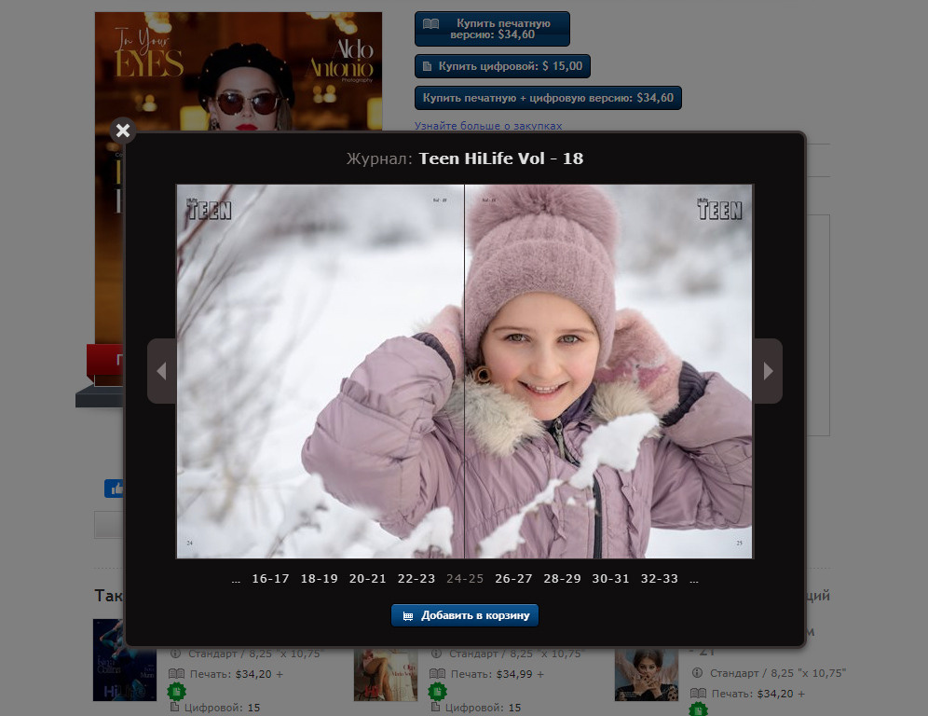Open Узнайте больше о закупках link
Viewport: 928px width, 716px height.
(x=488, y=126)
